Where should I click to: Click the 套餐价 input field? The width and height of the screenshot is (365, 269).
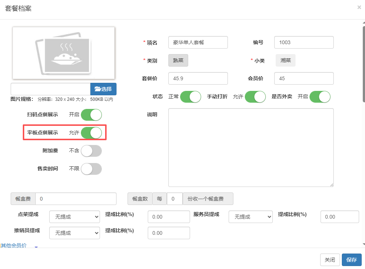pos(198,78)
